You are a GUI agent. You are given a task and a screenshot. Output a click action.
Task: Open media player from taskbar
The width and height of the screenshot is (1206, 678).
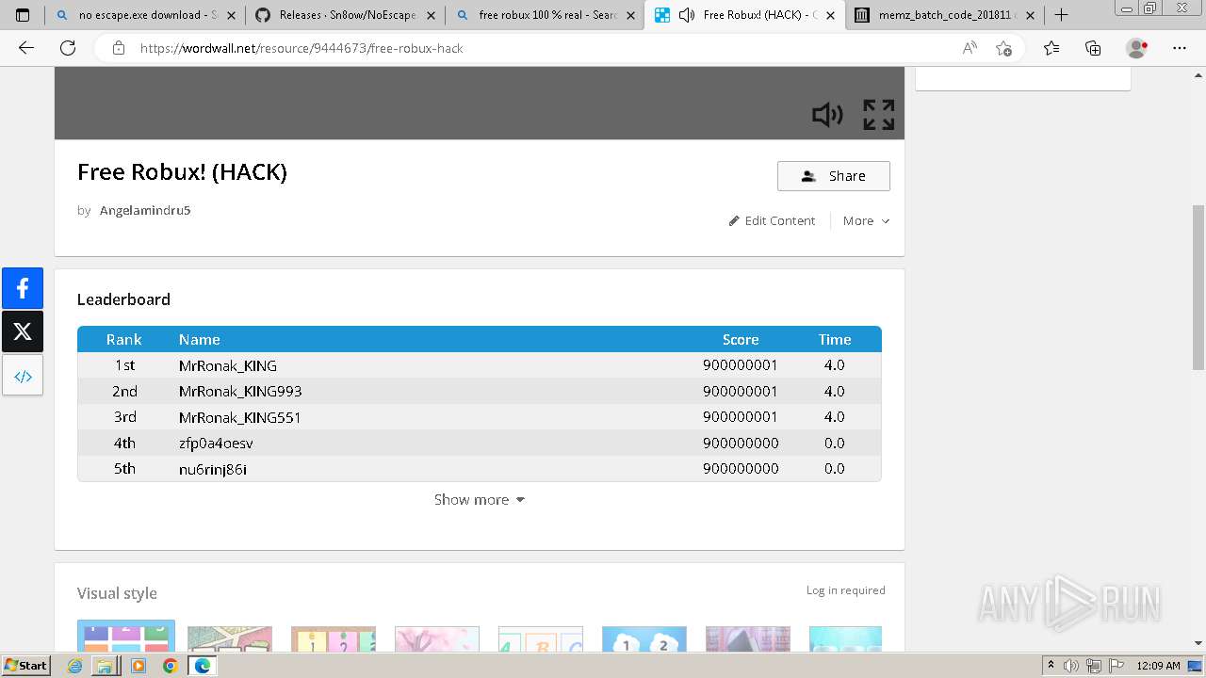[x=139, y=666]
